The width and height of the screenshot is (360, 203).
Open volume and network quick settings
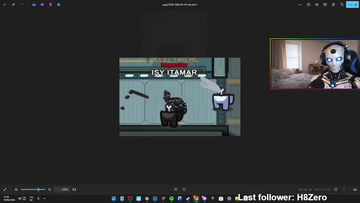tap(22, 198)
